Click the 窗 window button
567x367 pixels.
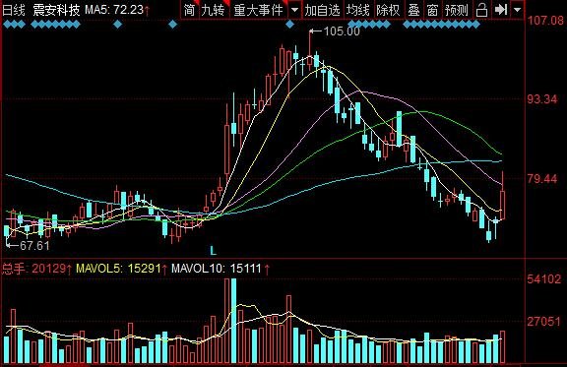coord(432,10)
